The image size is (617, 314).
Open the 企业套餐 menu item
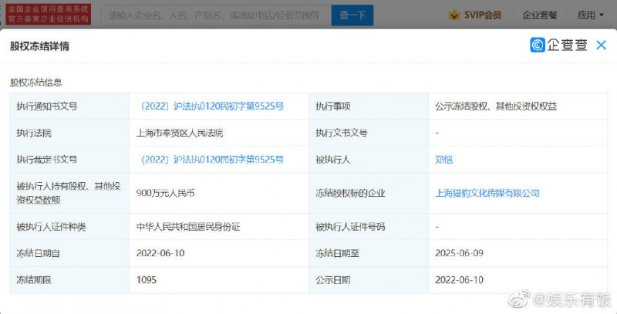[x=541, y=15]
